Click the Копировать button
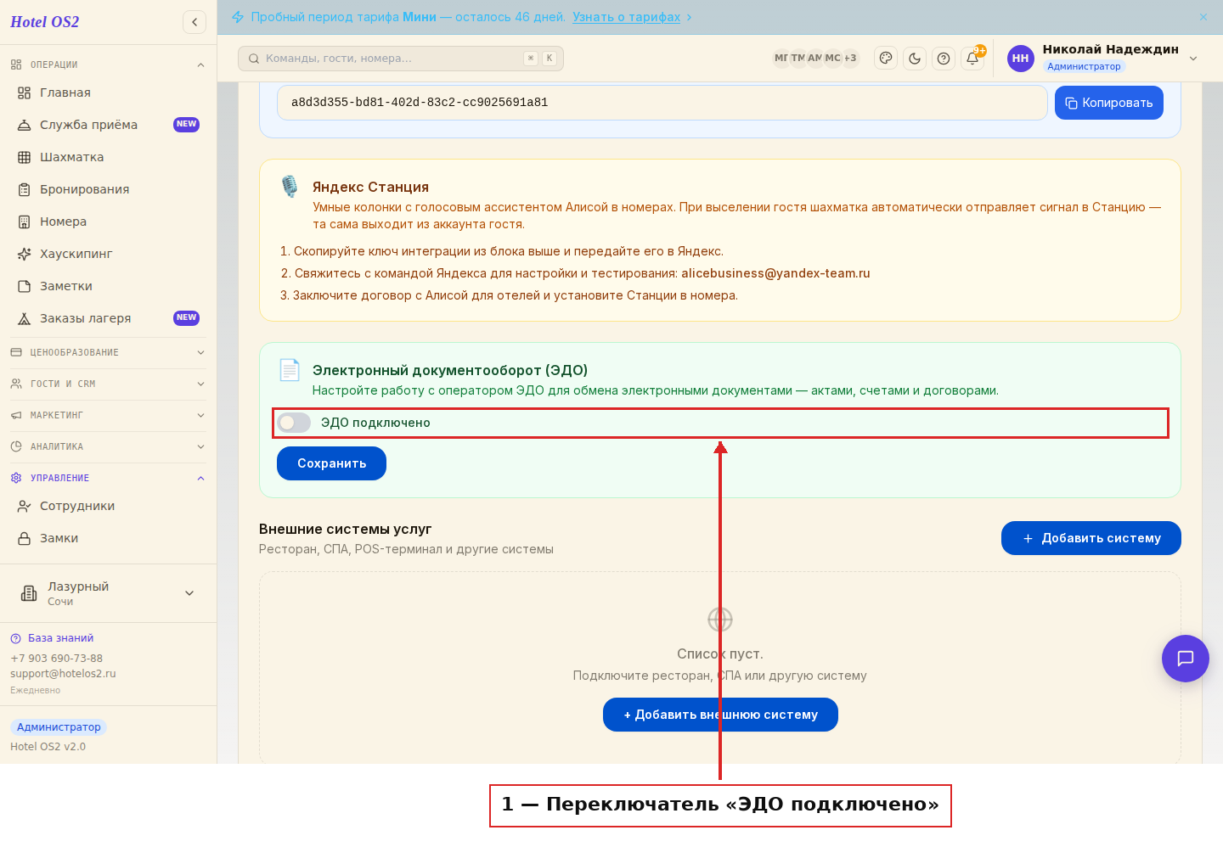Image resolution: width=1223 pixels, height=847 pixels. coord(1109,103)
